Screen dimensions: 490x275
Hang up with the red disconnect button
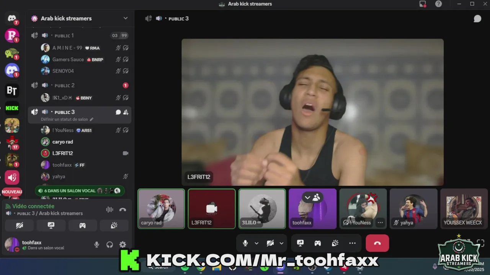[x=377, y=243]
